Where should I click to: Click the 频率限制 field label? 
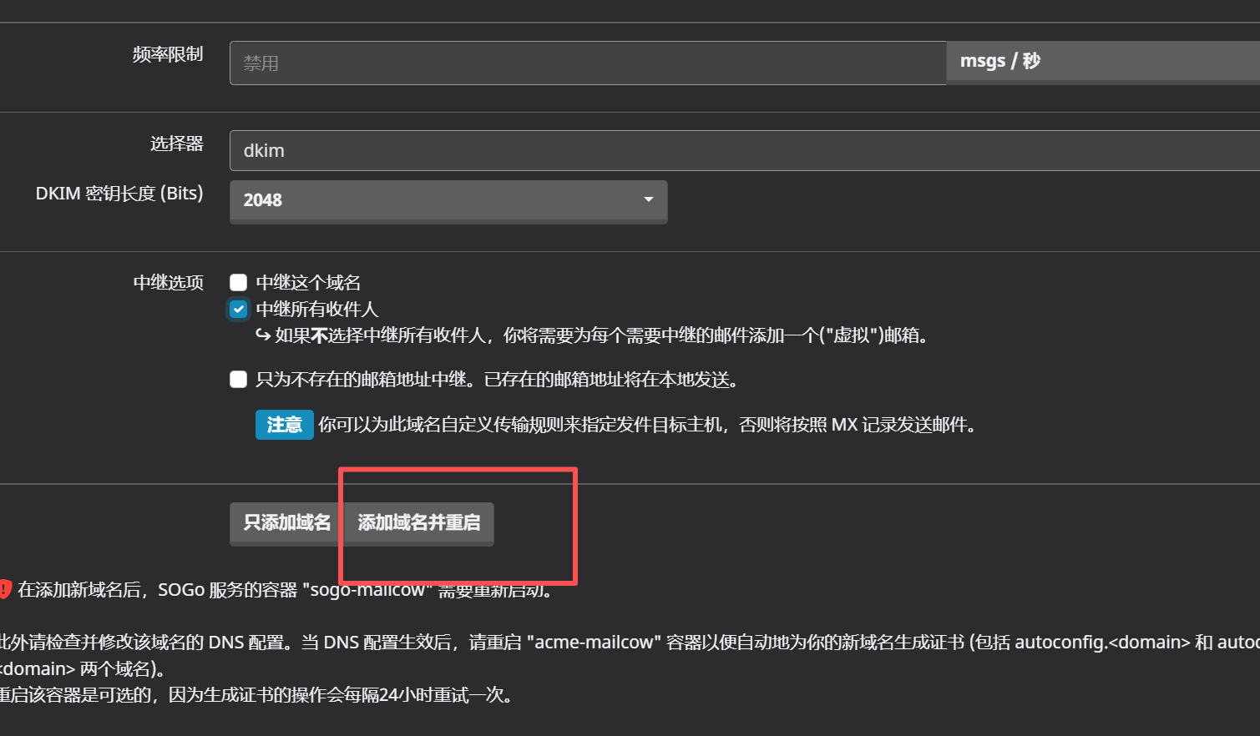(168, 54)
